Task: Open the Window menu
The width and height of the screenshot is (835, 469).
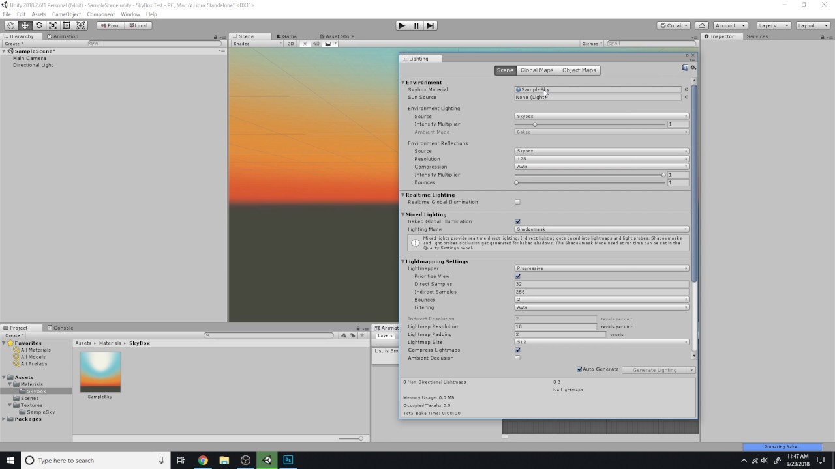Action: pos(130,14)
